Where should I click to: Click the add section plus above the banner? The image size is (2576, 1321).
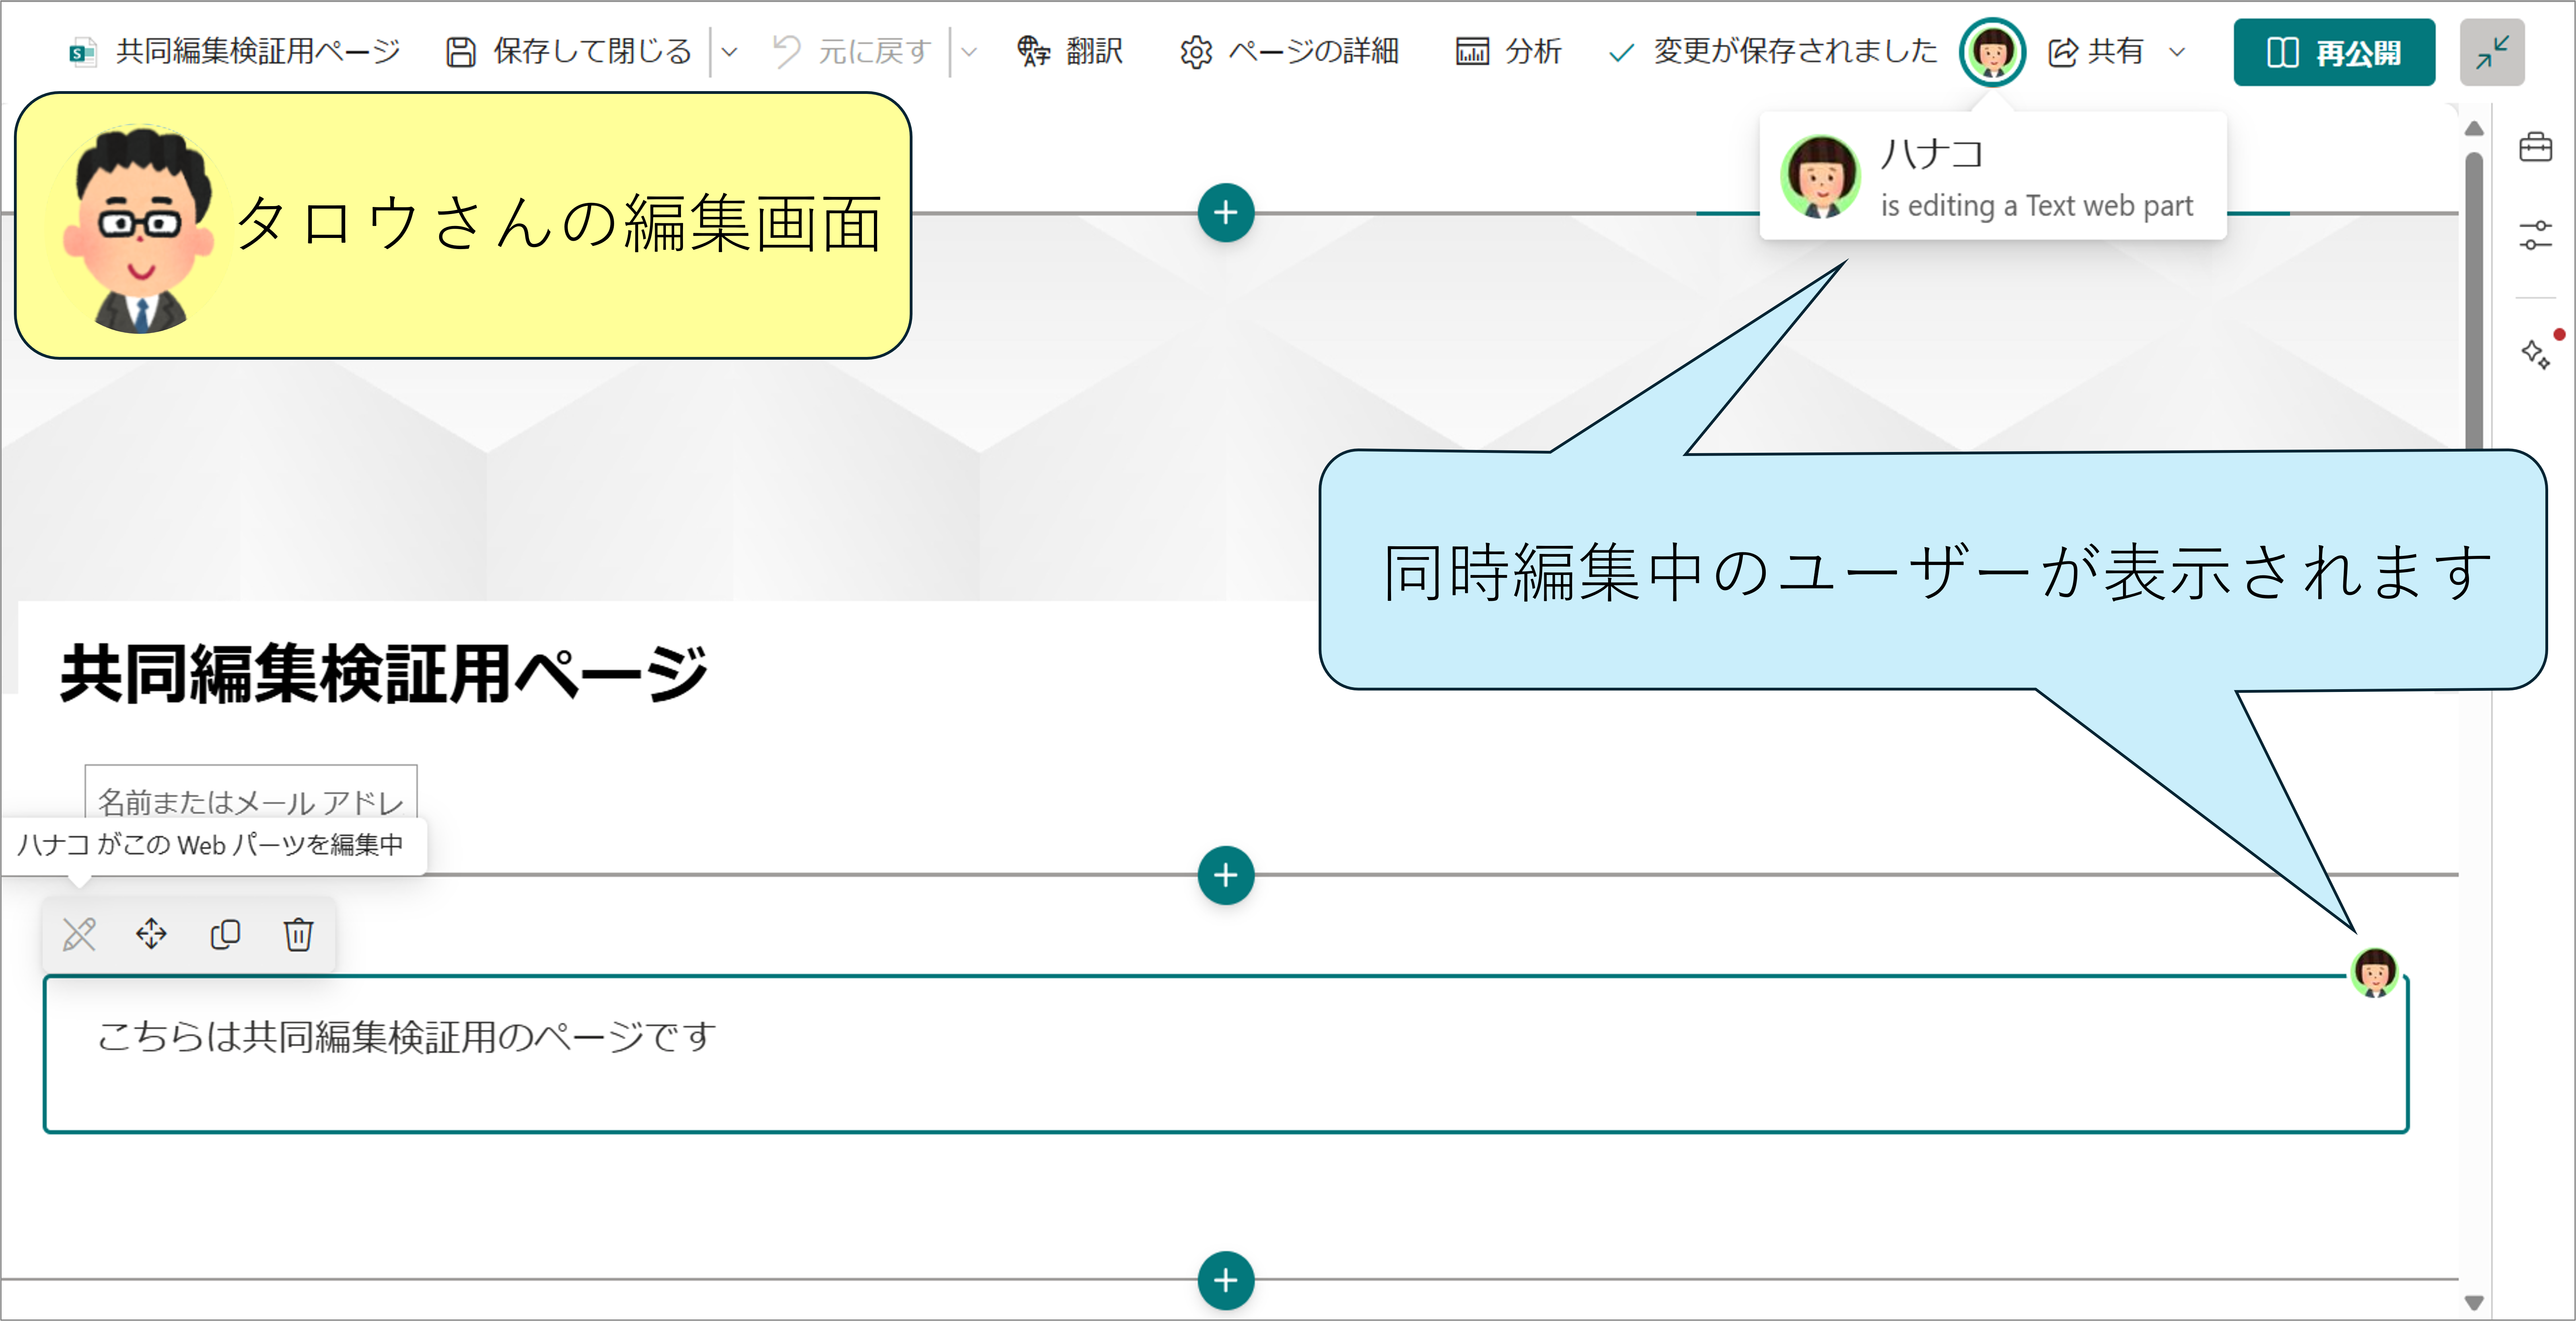click(1226, 213)
